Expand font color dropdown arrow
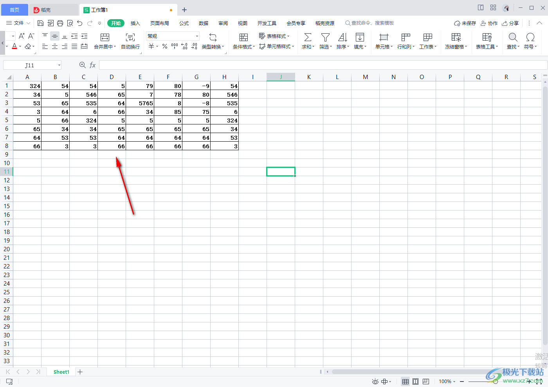This screenshot has width=548, height=387. click(x=20, y=47)
